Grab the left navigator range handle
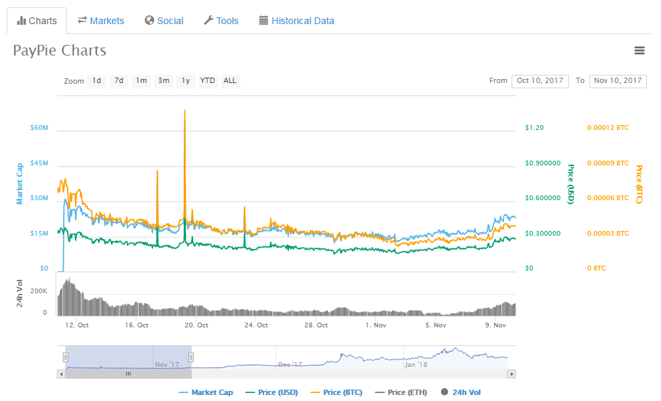The width and height of the screenshot is (661, 401). (65, 357)
